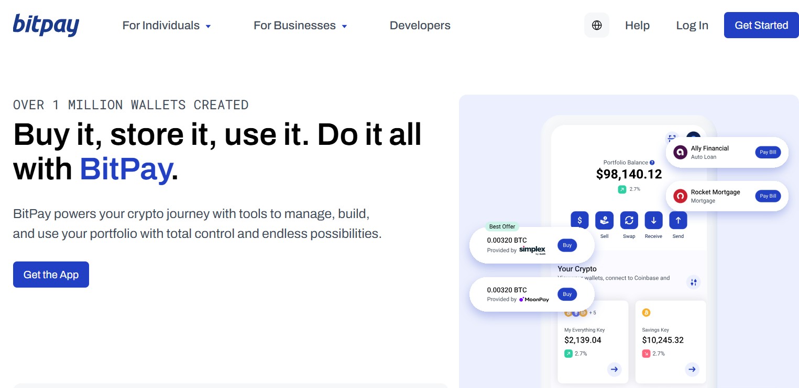
Task: Click the Bitcoin coin icon on Savings Key
Action: (647, 313)
